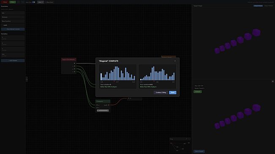Click the Continue Editing button
Screen dimensions: 275x154
(x=161, y=93)
